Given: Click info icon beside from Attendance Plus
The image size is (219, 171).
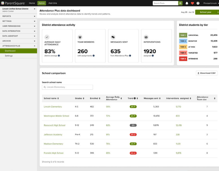Looking at the screenshot, I should (x=130, y=56).
